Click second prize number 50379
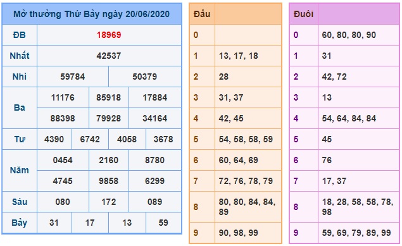 click(145, 77)
